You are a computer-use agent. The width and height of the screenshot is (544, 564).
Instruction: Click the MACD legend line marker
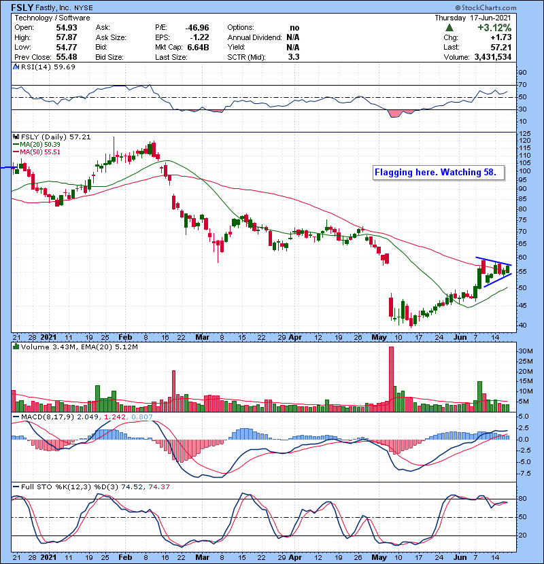[16, 417]
